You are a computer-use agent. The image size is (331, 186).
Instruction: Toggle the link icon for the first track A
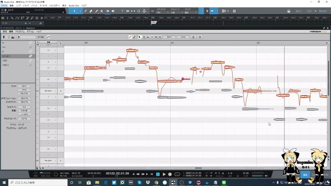click(x=31, y=43)
